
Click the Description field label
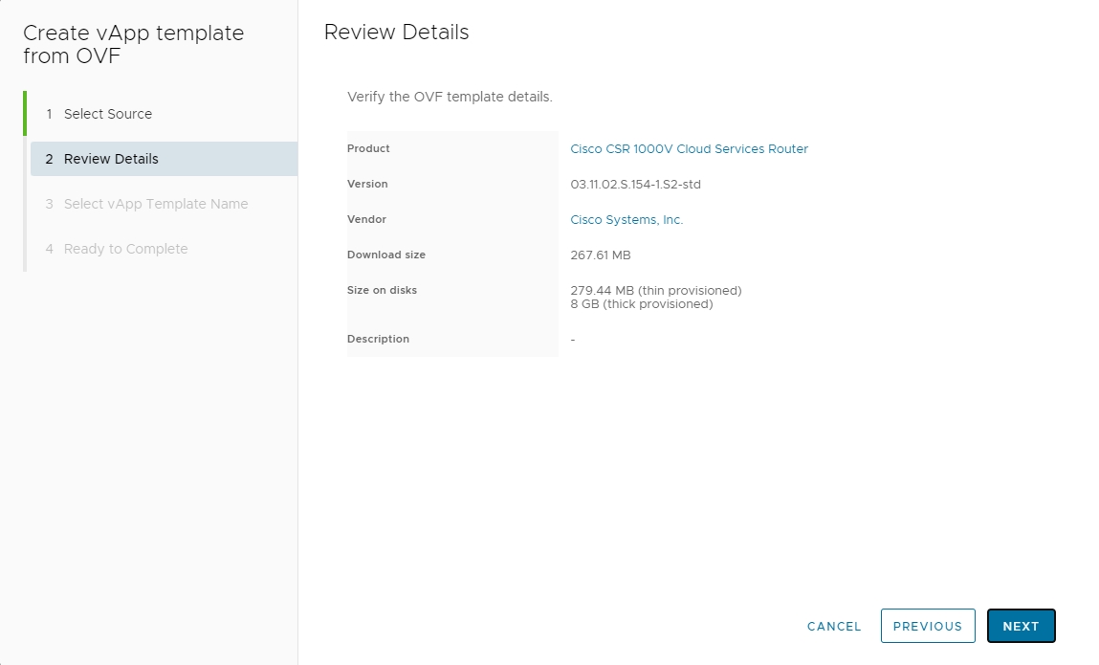click(378, 339)
